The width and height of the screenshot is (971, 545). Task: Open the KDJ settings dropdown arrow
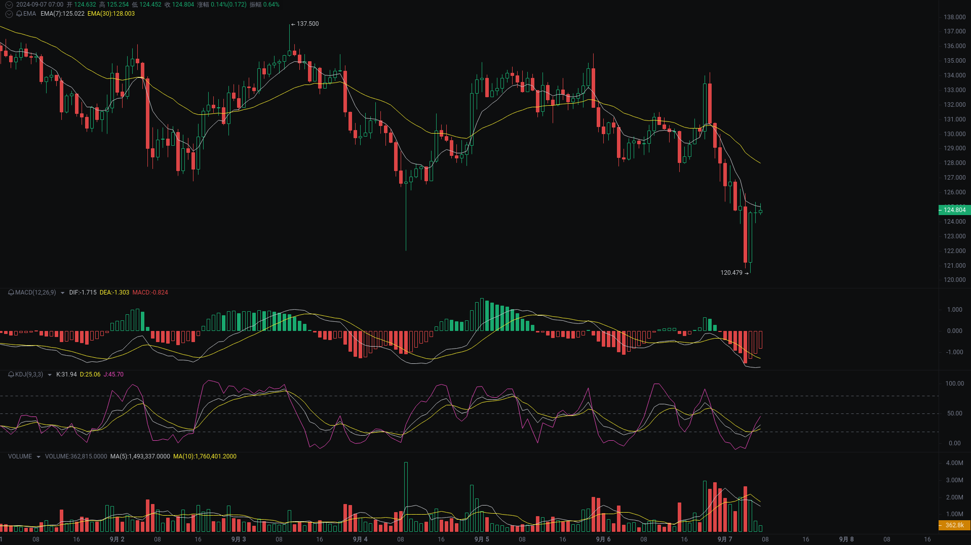(x=49, y=374)
